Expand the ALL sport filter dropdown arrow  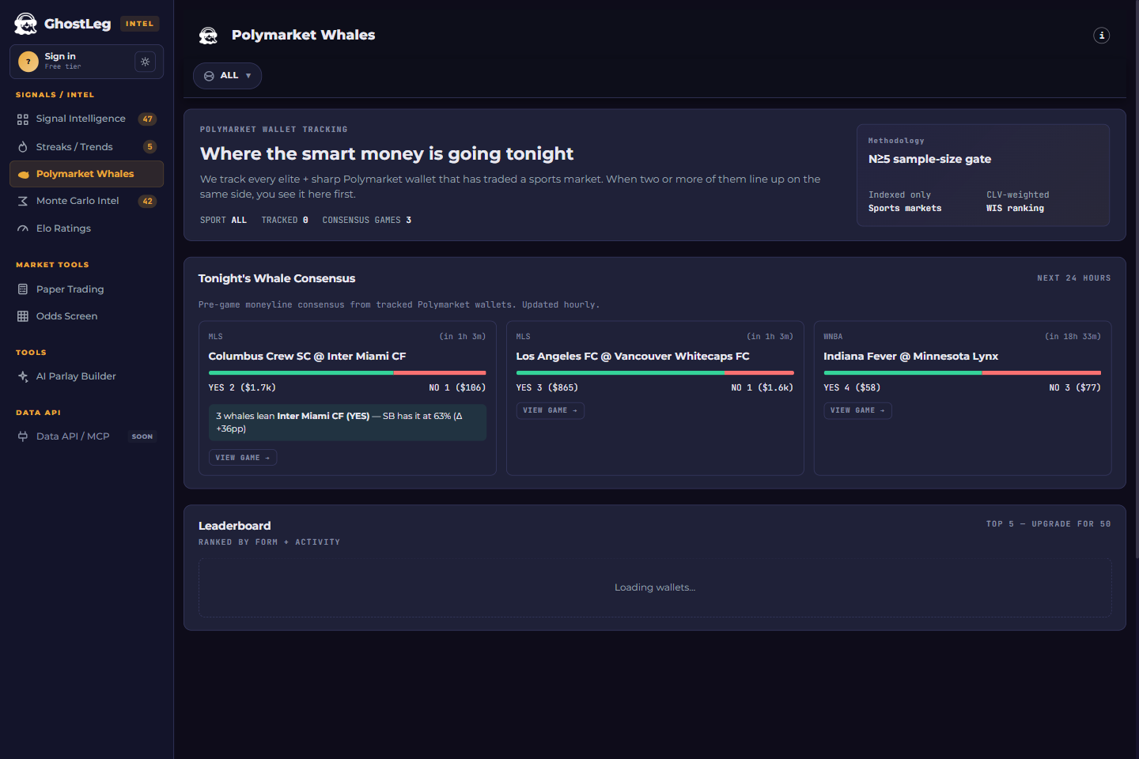point(248,76)
